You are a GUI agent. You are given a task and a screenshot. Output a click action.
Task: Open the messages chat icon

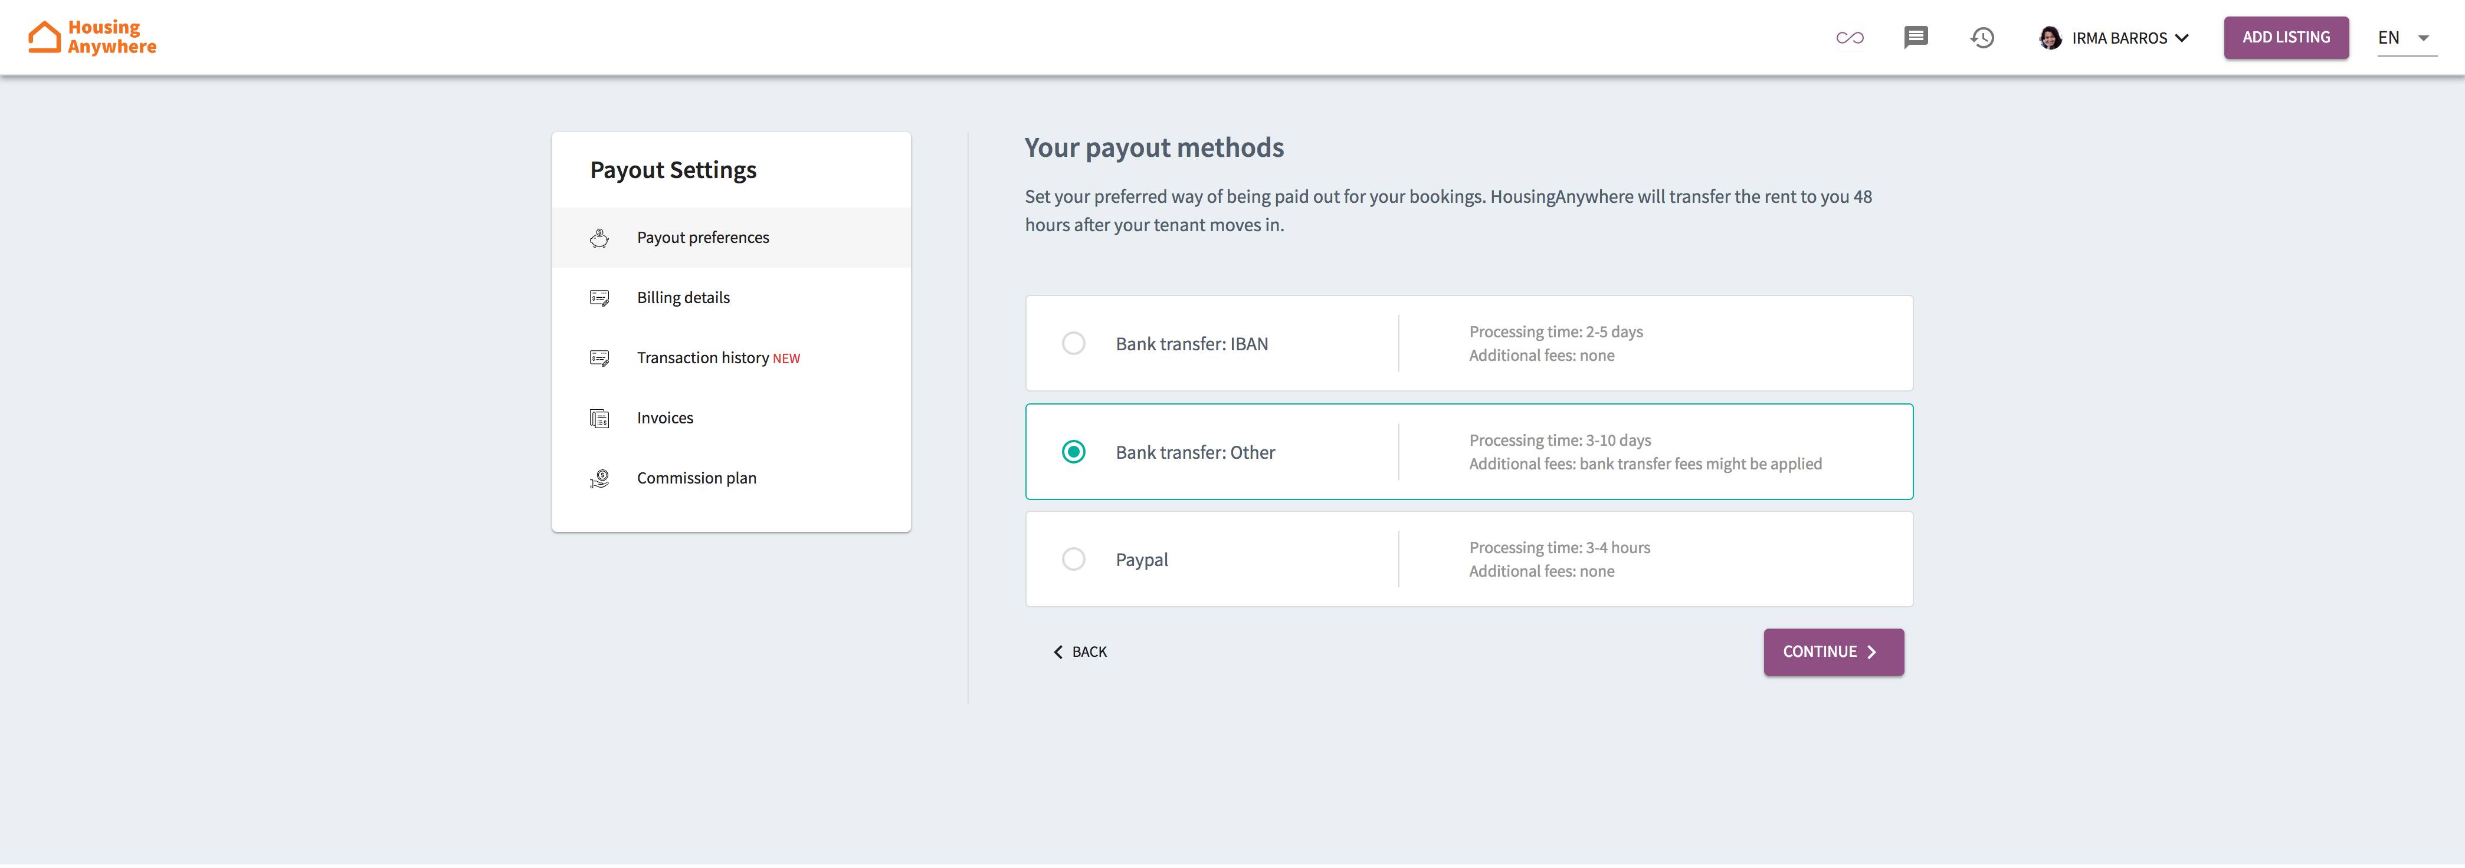click(1915, 37)
